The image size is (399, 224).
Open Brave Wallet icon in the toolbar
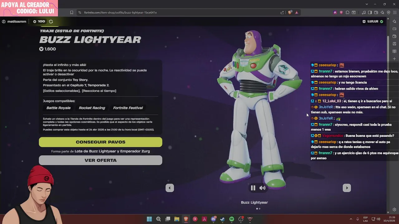[376, 12]
